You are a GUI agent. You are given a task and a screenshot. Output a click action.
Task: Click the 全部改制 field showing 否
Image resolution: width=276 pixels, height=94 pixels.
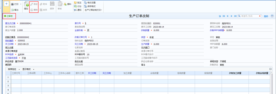point(112,30)
